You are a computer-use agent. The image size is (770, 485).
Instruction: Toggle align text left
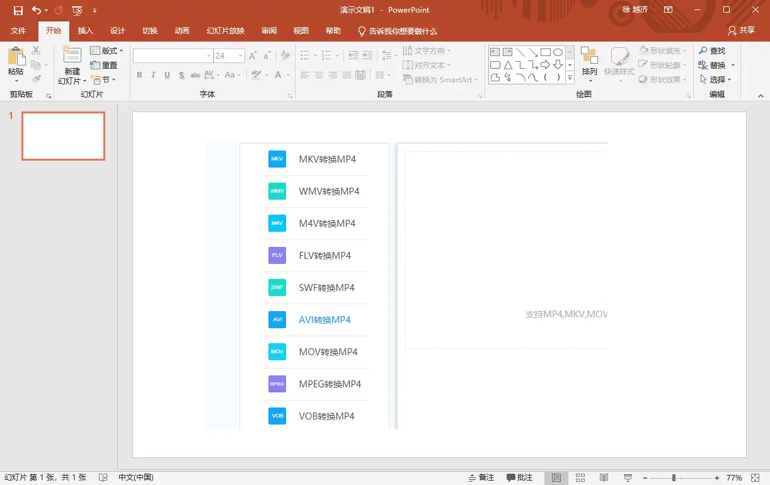[x=305, y=75]
